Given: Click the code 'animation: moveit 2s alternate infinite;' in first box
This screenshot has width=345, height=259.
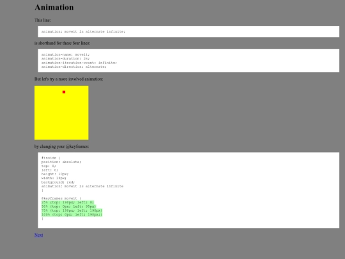Looking at the screenshot, I should (x=84, y=31).
